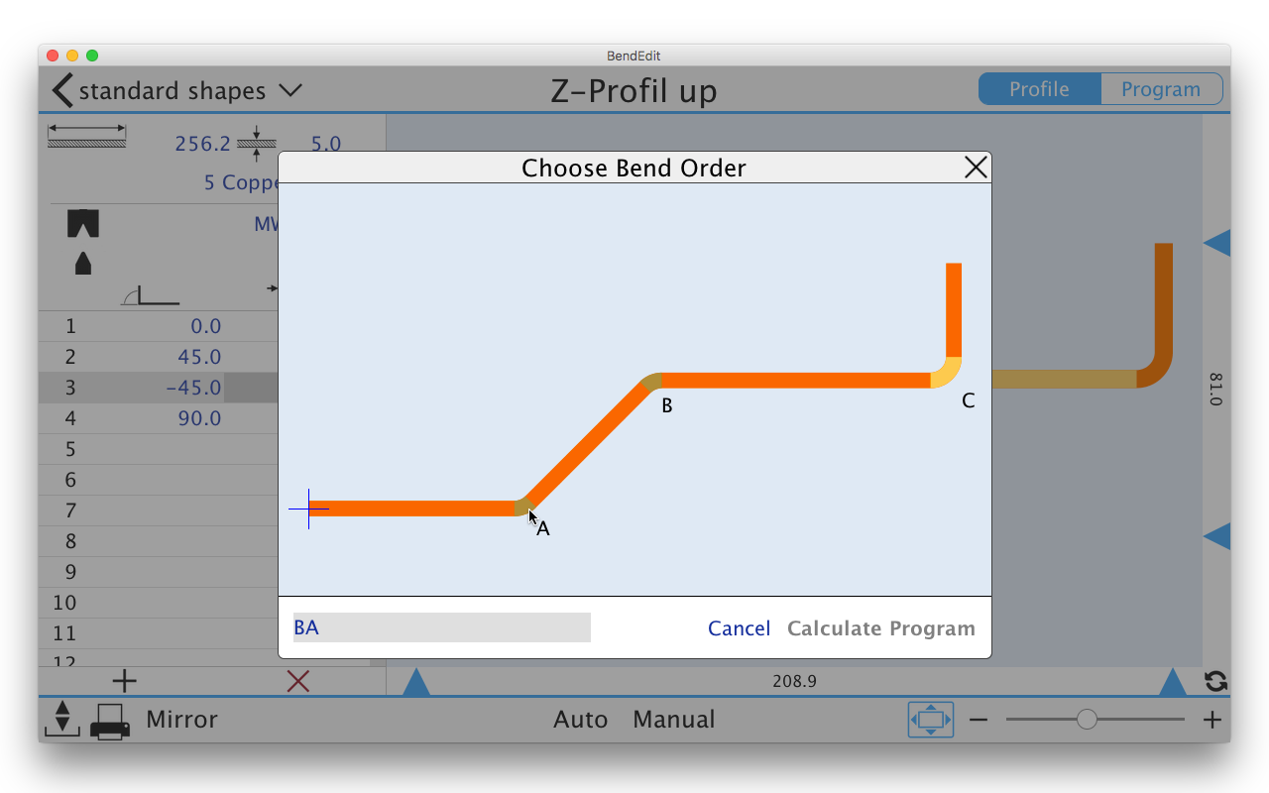Add a new bend row
The image size is (1269, 793).
124,681
